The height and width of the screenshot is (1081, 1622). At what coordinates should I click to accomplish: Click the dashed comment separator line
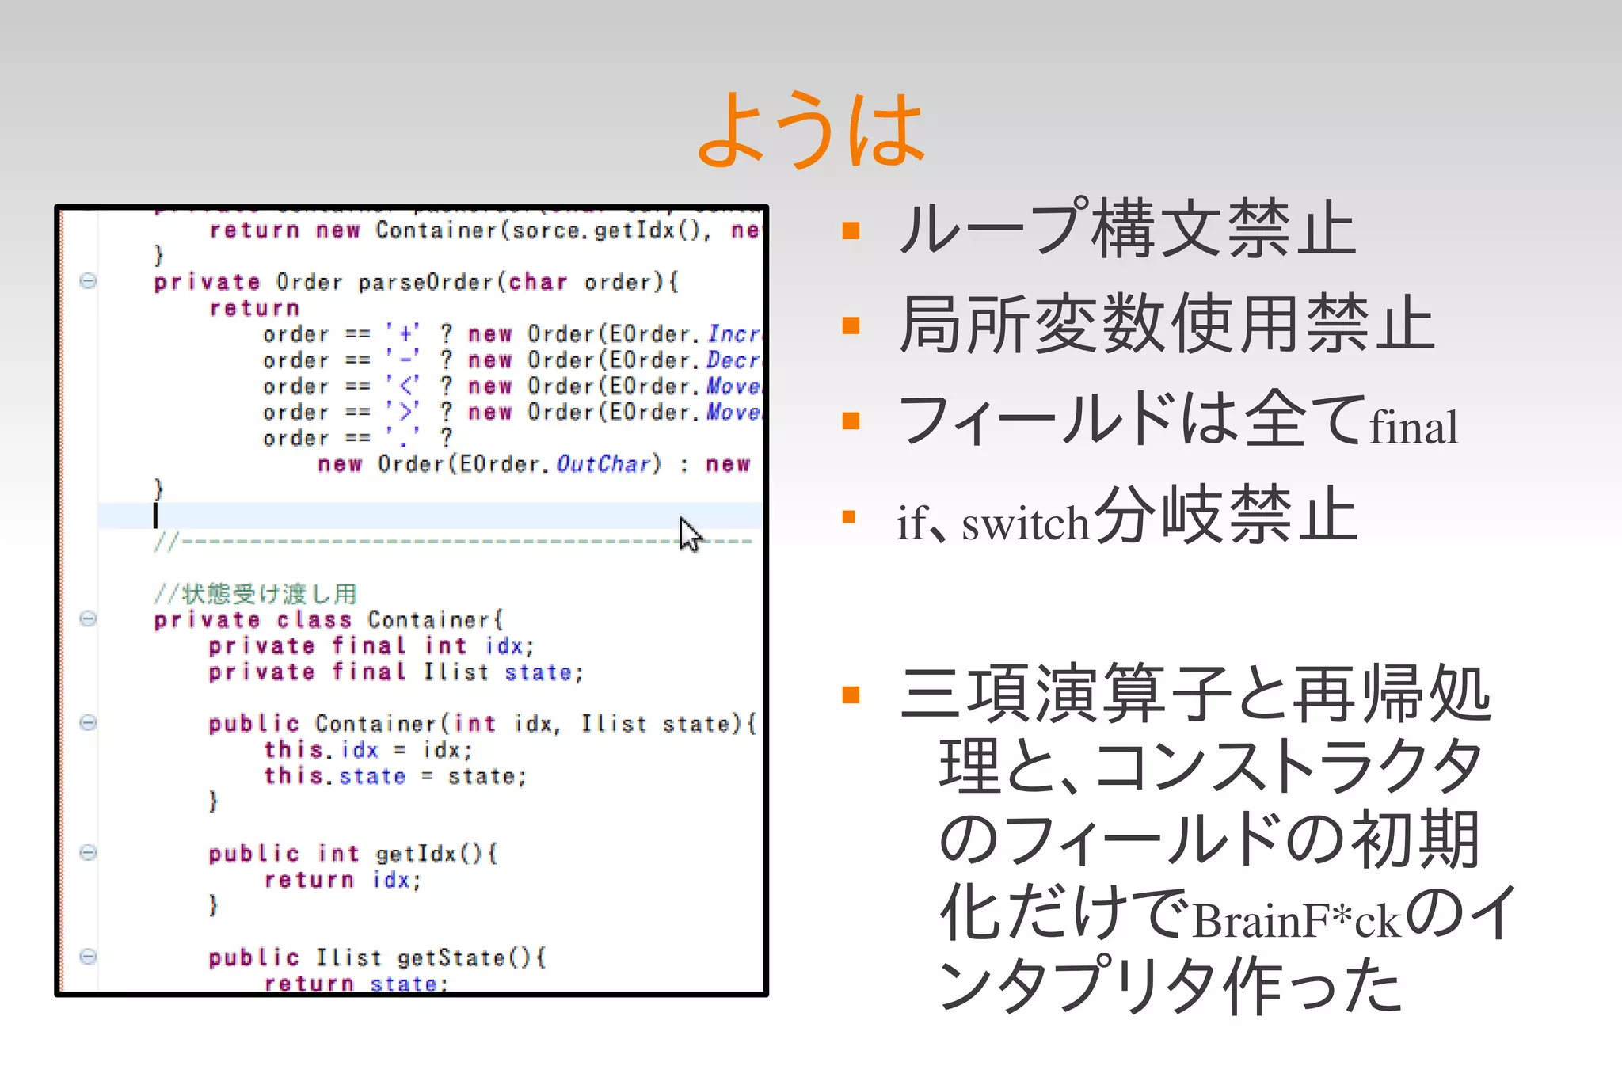[453, 542]
